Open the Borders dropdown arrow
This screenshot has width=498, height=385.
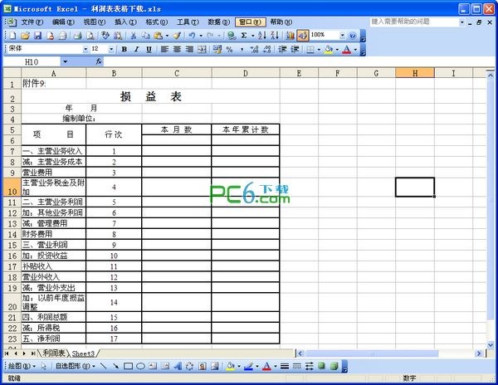[319, 50]
